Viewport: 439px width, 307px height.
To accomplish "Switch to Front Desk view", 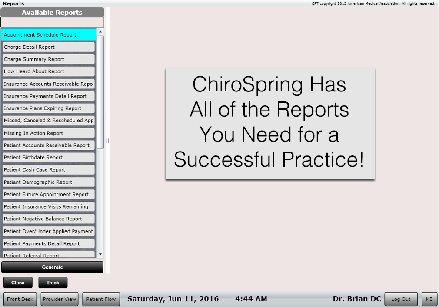I will point(20,299).
